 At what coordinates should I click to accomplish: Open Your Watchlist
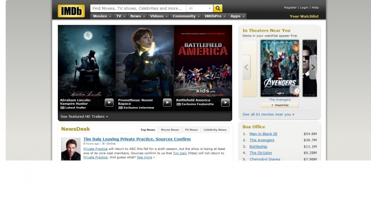point(304,16)
